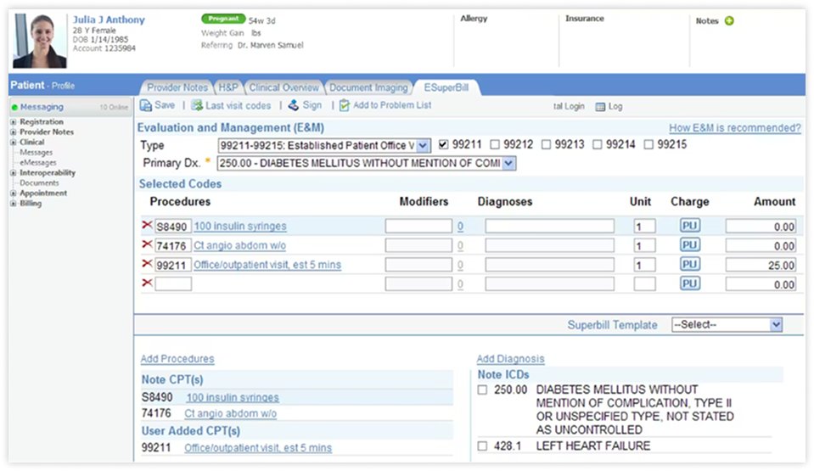Expand the Registration tree node
This screenshot has height=471, width=814.
point(13,122)
